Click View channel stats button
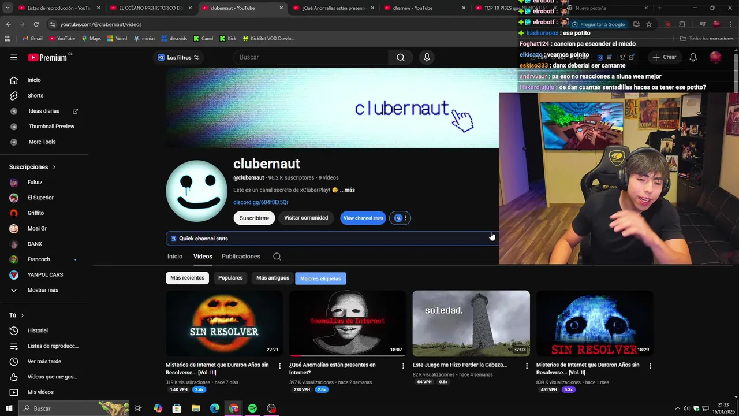Image resolution: width=739 pixels, height=416 pixels. (x=363, y=218)
